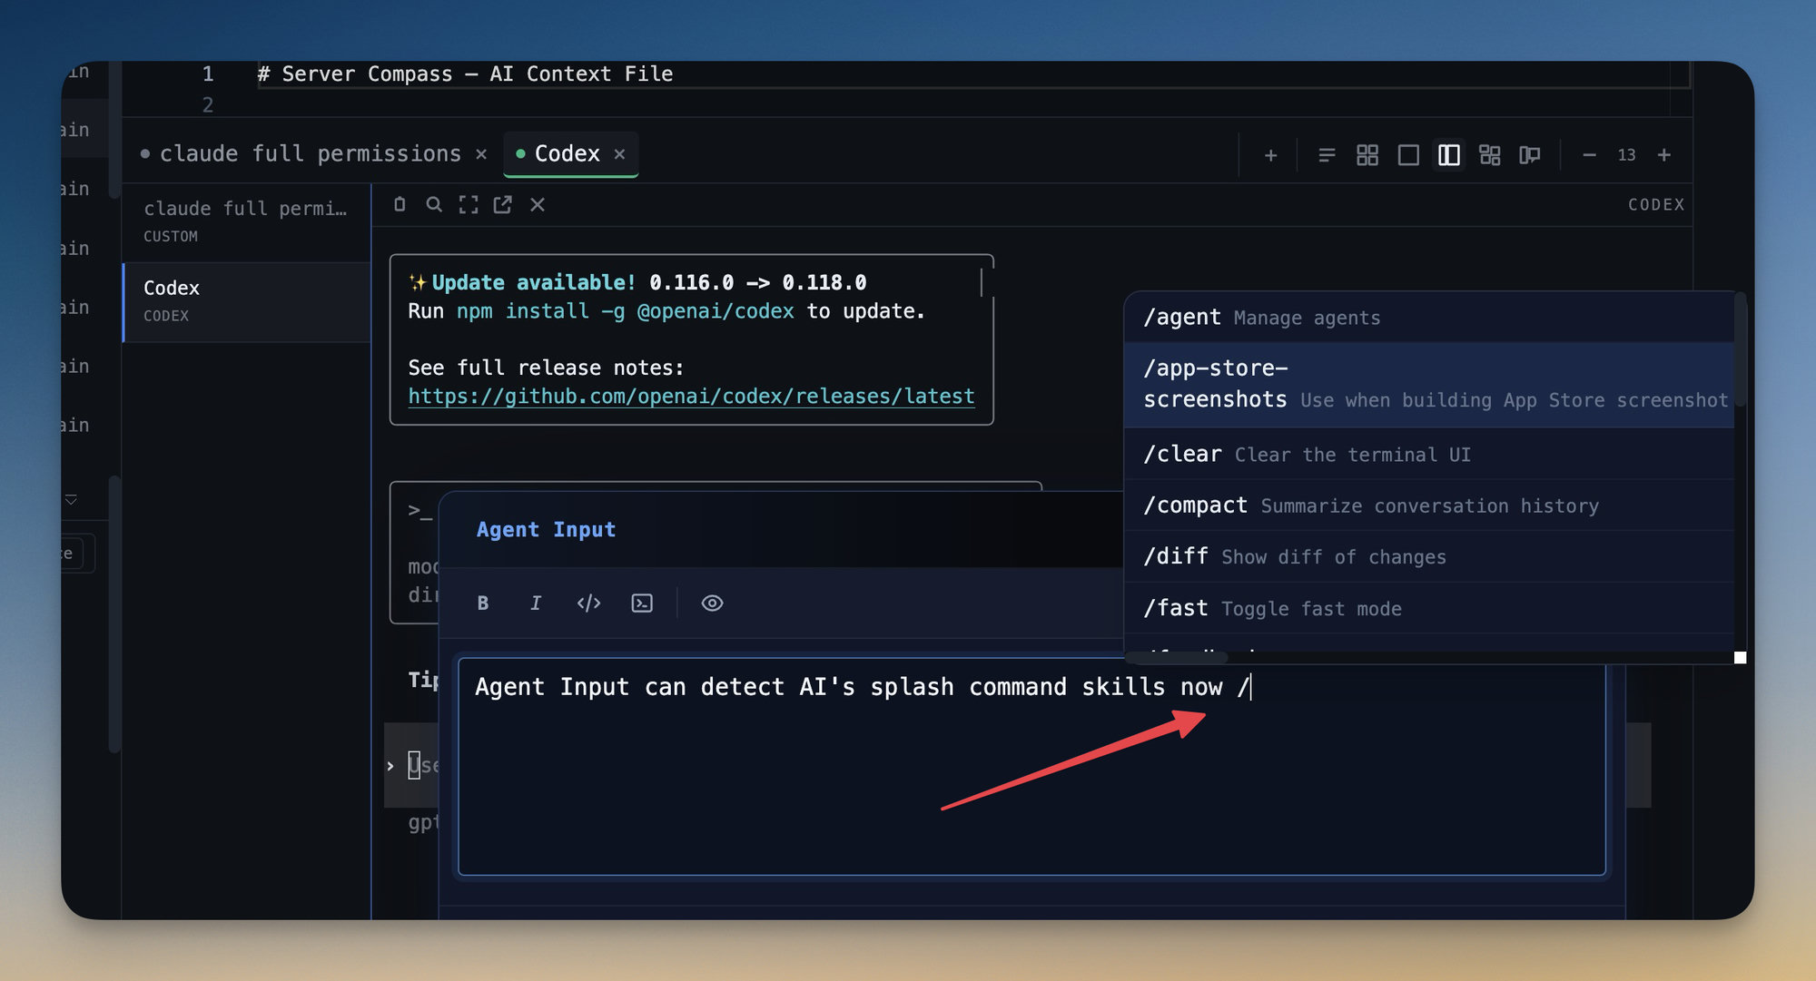Choose /agent Manage agents command
The height and width of the screenshot is (981, 1816).
point(1429,318)
